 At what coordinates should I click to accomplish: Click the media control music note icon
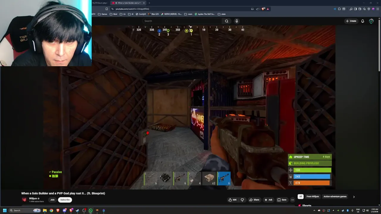click(x=351, y=9)
